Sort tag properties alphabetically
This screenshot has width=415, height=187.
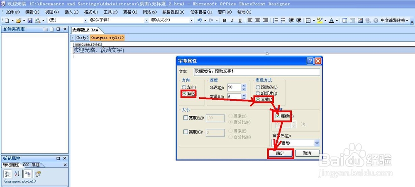tap(17, 173)
